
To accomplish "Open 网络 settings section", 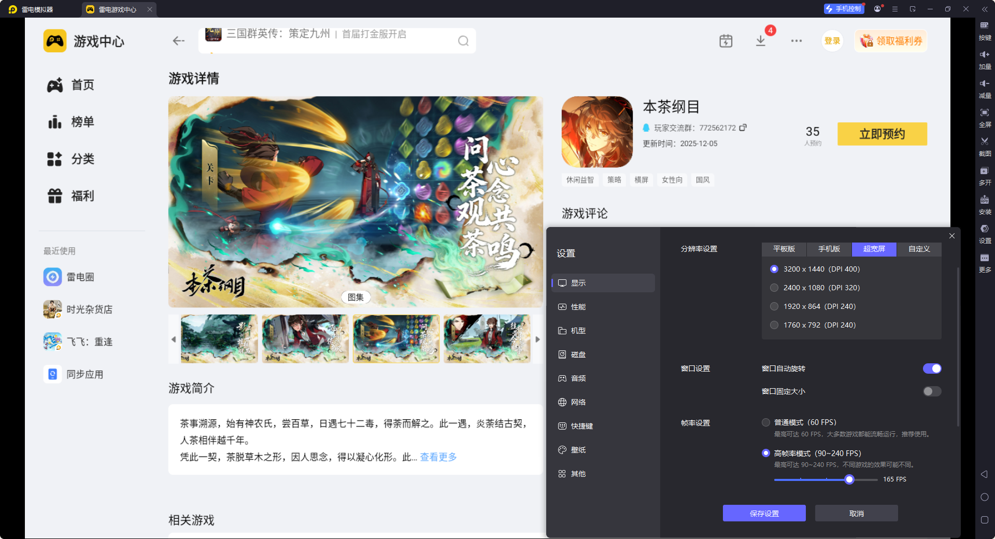I will tap(603, 402).
